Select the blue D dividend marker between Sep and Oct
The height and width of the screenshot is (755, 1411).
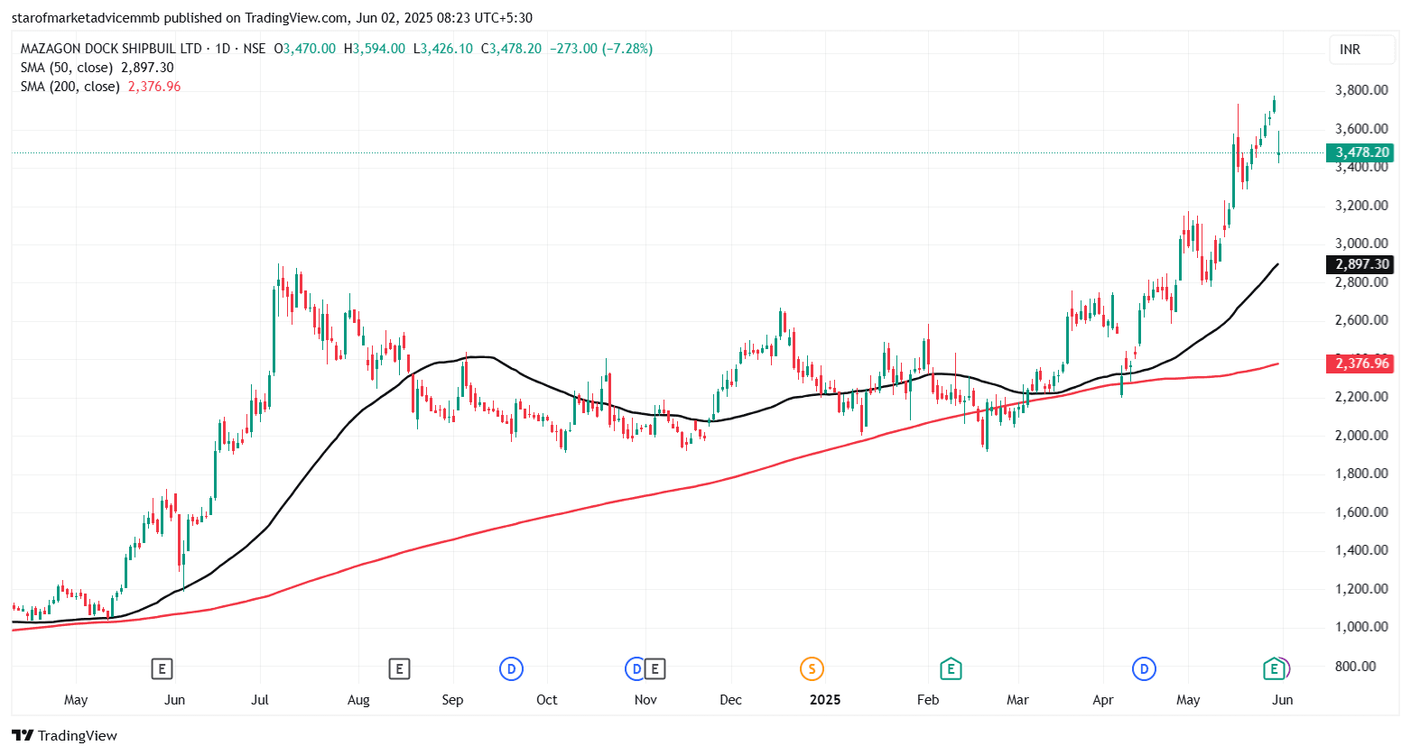point(512,668)
